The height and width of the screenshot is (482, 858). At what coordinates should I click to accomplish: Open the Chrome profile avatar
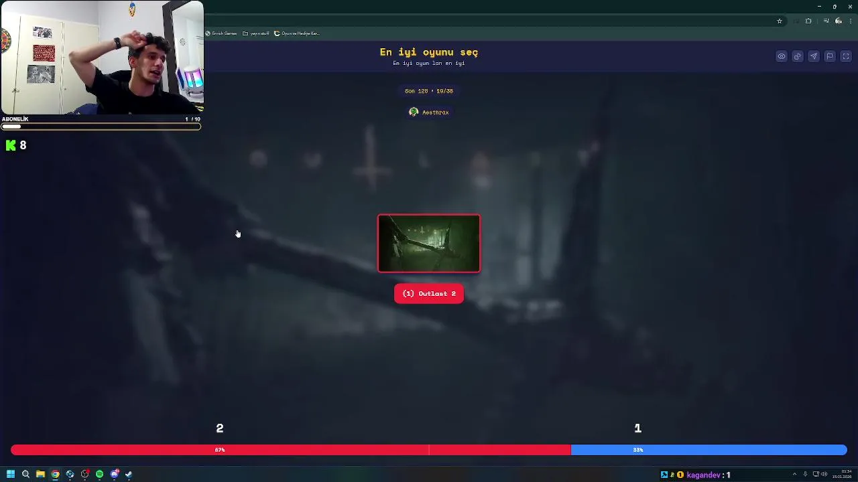tap(839, 21)
